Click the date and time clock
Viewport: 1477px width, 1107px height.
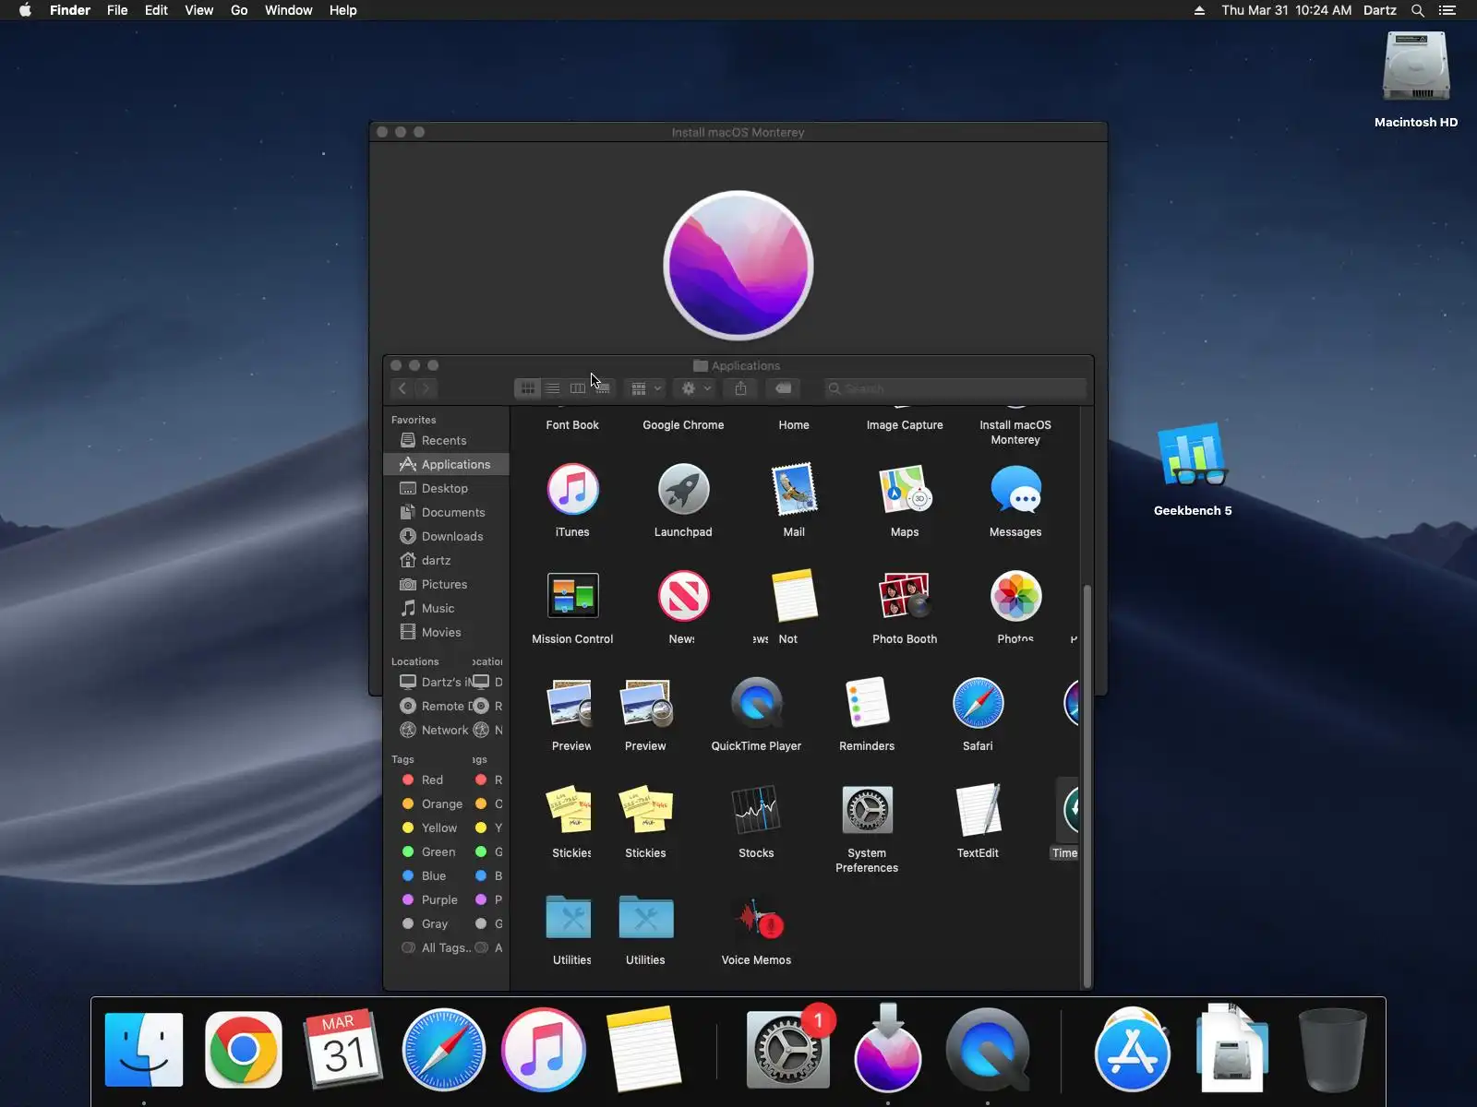coord(1286,10)
